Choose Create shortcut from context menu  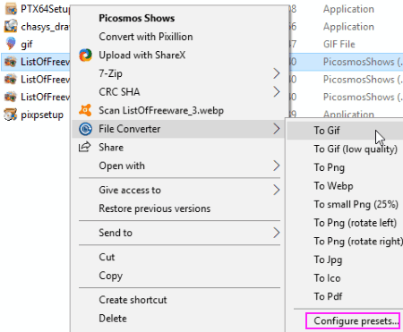pos(133,300)
